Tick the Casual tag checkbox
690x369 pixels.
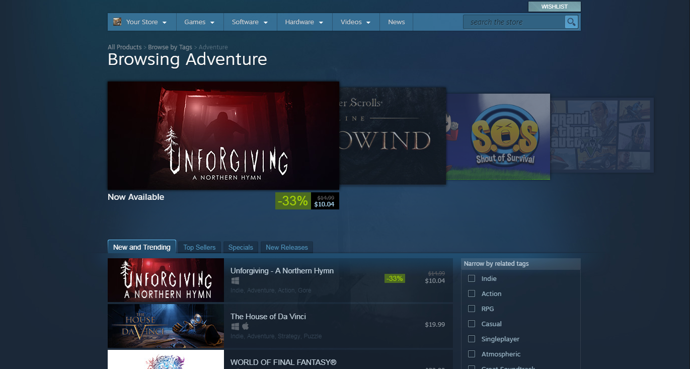(472, 324)
